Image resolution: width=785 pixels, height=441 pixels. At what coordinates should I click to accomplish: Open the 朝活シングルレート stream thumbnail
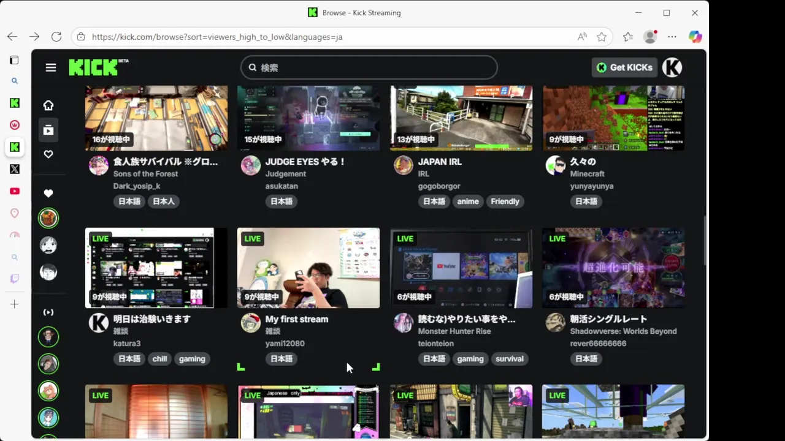(613, 268)
